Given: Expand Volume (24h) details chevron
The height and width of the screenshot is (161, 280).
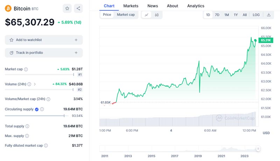Looking at the screenshot, I should 35,84.
